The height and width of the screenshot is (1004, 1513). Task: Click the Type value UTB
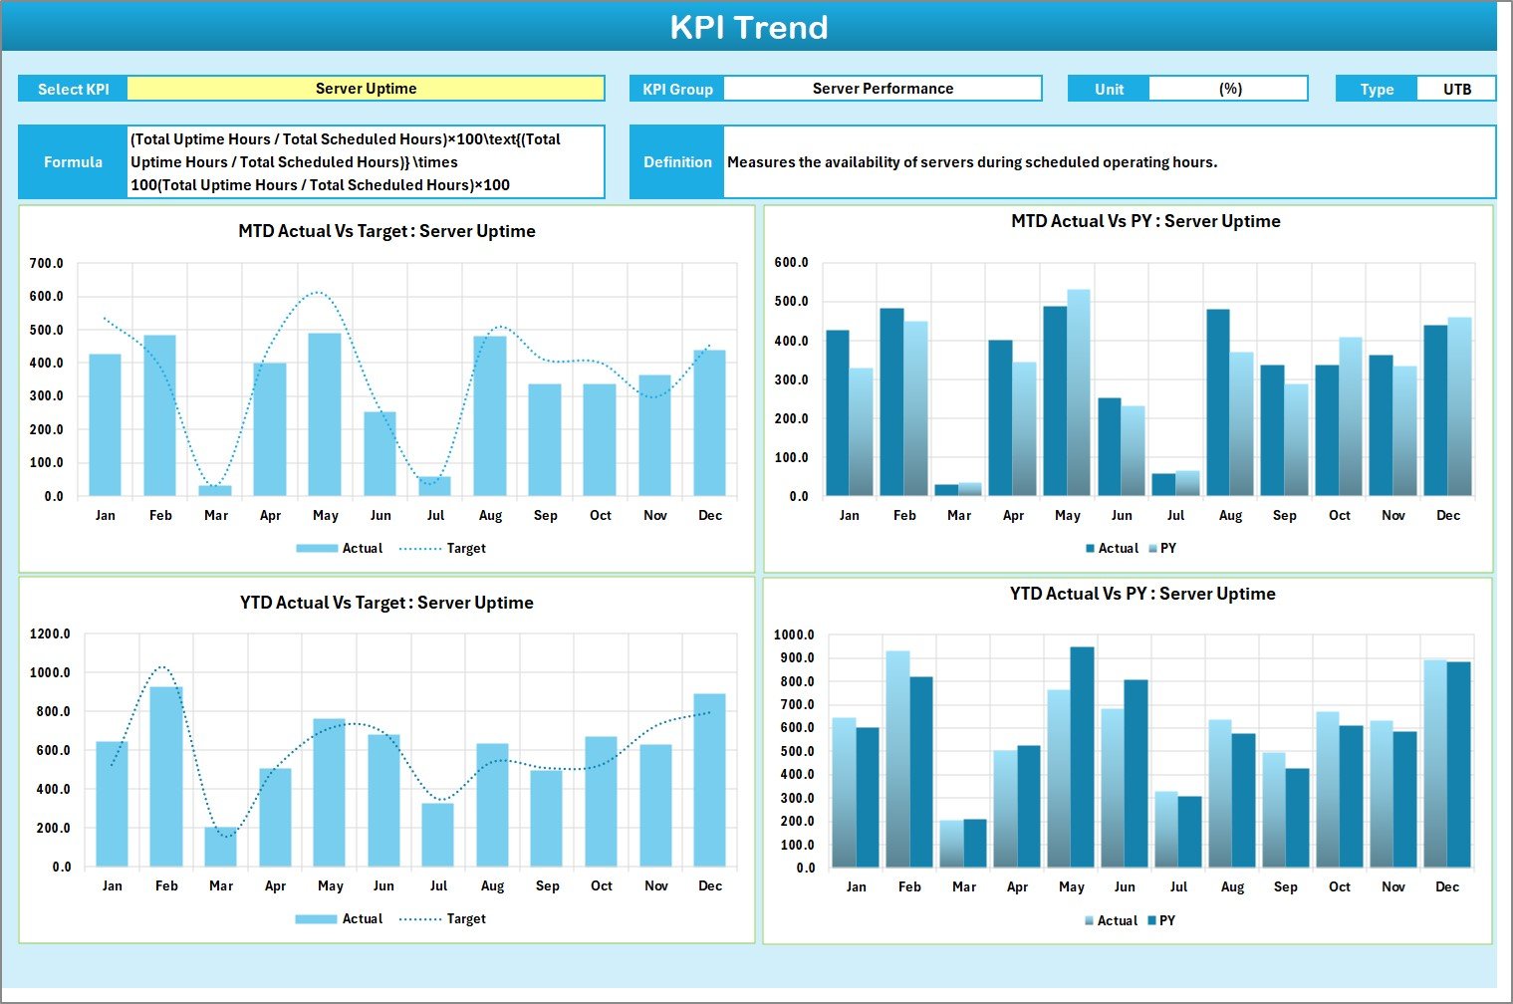(1457, 88)
